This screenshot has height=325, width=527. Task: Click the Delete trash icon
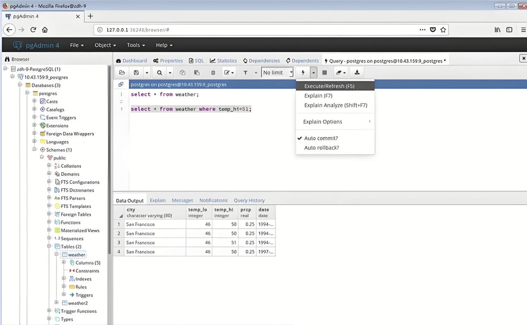(213, 72)
